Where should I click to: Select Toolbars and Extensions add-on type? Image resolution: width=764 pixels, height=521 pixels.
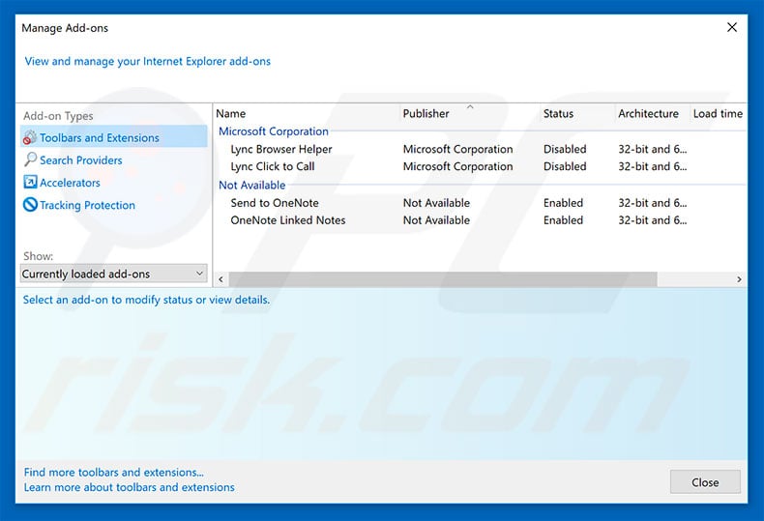pos(114,138)
